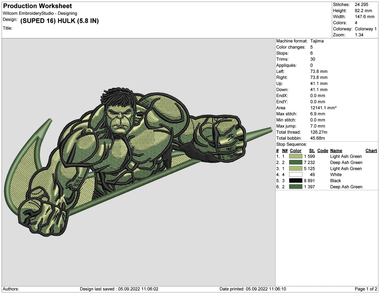Click the 'Page 1 of 2' indicator

pos(366,289)
